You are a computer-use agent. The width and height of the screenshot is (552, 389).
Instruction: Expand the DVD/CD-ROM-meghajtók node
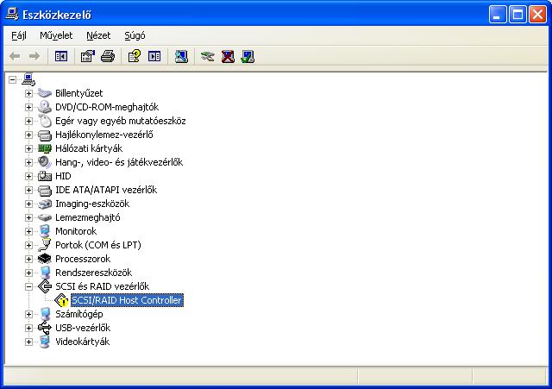click(x=28, y=107)
